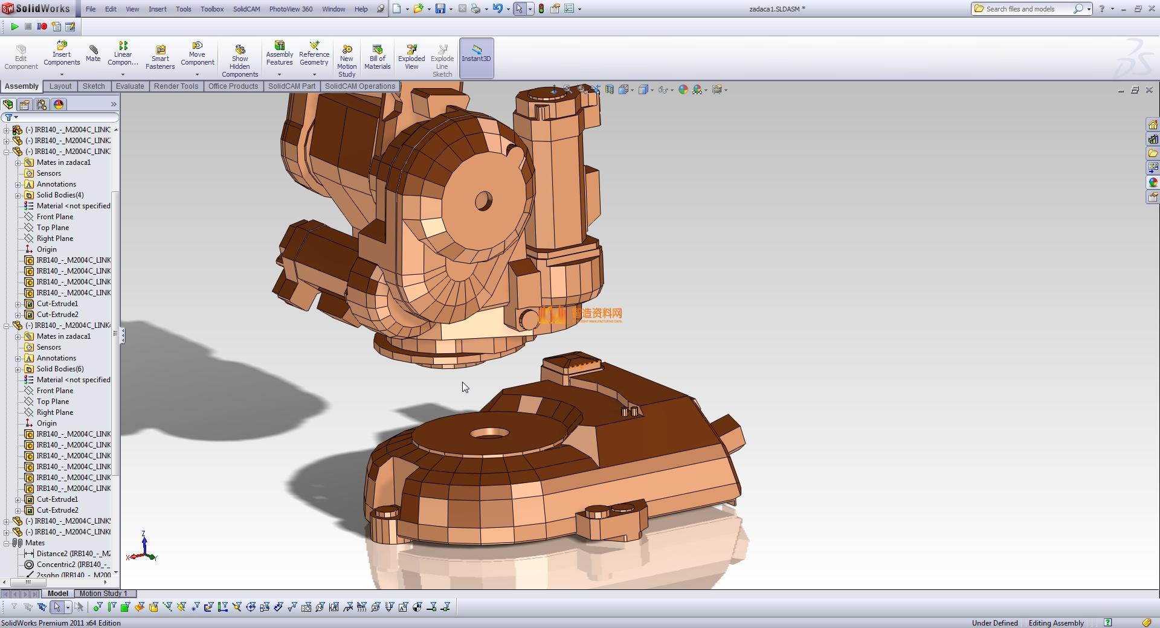
Task: Open the Toolbox menu
Action: coord(212,9)
